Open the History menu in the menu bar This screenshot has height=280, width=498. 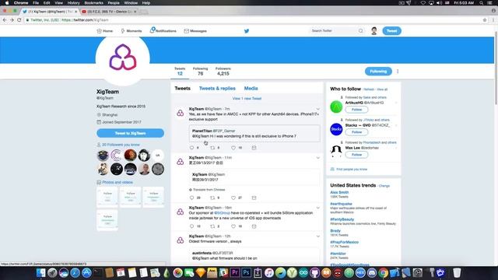tap(73, 3)
